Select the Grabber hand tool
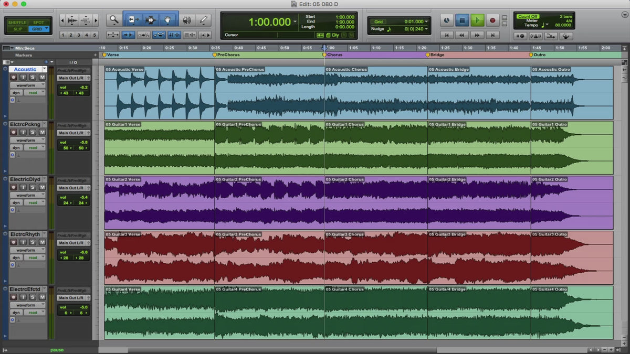This screenshot has width=630, height=354. [167, 20]
